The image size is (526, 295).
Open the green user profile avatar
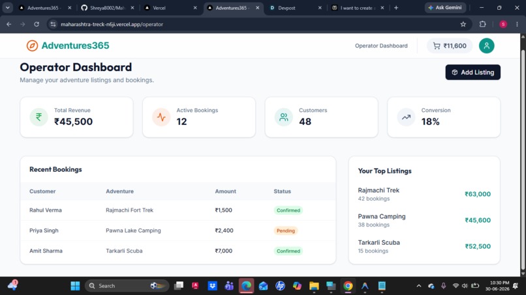pyautogui.click(x=486, y=46)
